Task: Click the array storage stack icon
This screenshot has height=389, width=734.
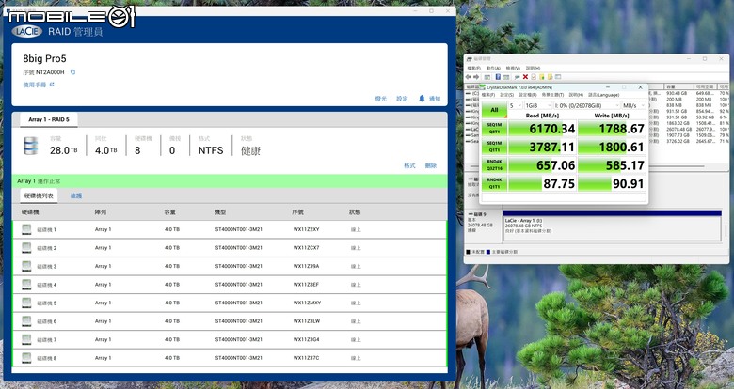Action: pyautogui.click(x=30, y=146)
